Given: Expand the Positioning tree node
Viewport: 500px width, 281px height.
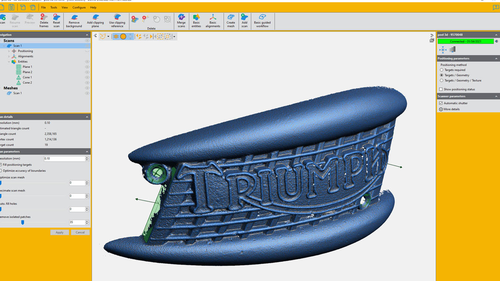Looking at the screenshot, I should (9, 51).
